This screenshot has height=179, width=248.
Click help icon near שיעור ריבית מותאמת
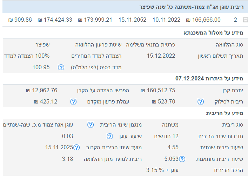point(182,159)
